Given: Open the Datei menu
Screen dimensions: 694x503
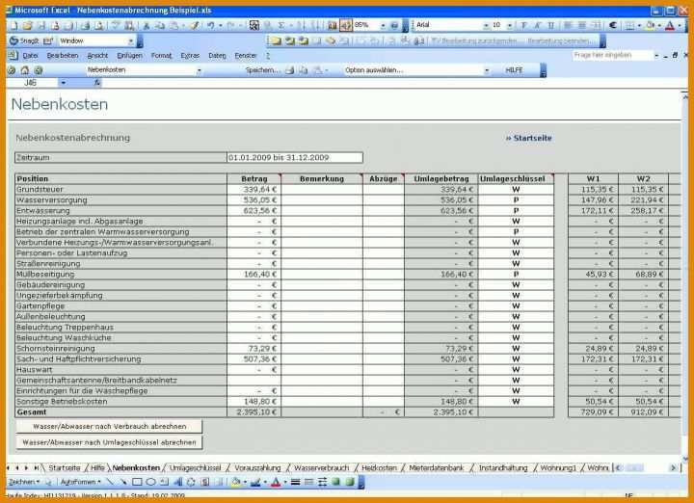Looking at the screenshot, I should point(30,56).
